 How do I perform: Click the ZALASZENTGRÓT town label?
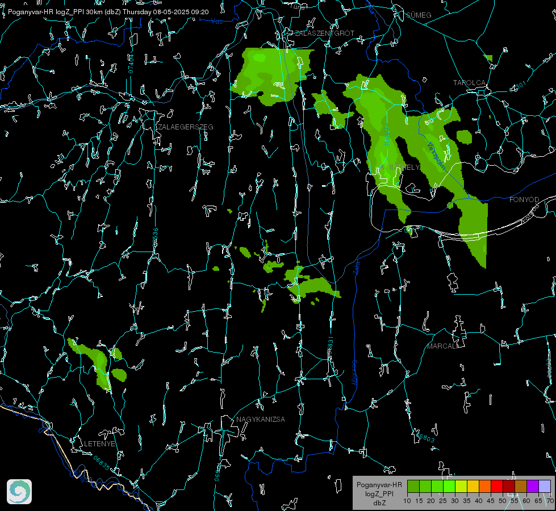tap(324, 33)
